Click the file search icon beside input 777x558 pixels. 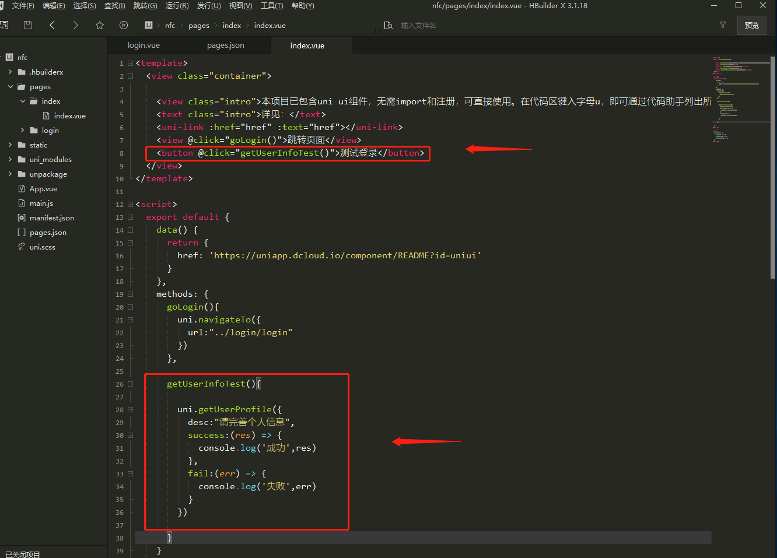click(x=388, y=26)
